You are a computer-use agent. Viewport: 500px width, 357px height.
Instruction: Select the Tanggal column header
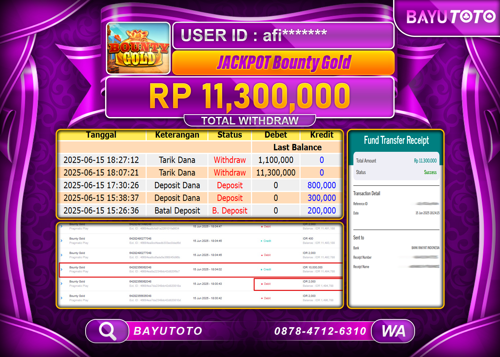(101, 135)
